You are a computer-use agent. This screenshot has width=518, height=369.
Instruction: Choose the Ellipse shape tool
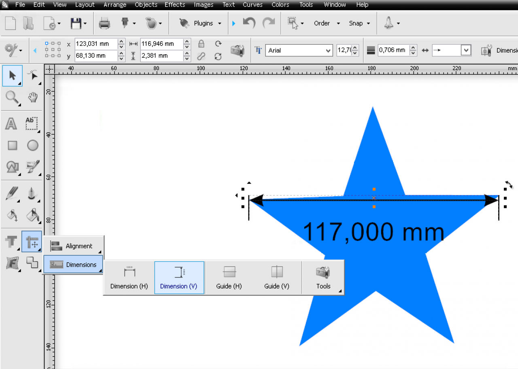[x=32, y=145]
